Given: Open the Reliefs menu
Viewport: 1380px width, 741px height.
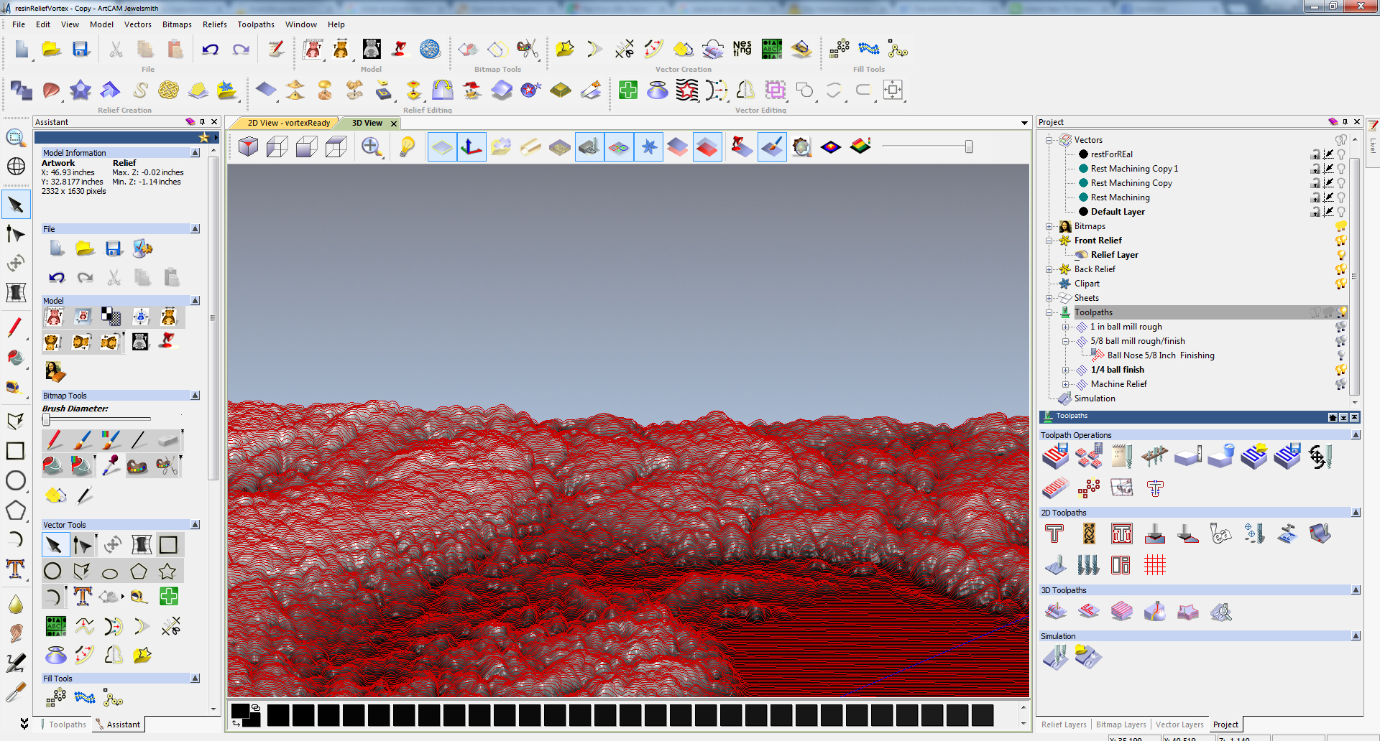Looking at the screenshot, I should click(x=214, y=24).
